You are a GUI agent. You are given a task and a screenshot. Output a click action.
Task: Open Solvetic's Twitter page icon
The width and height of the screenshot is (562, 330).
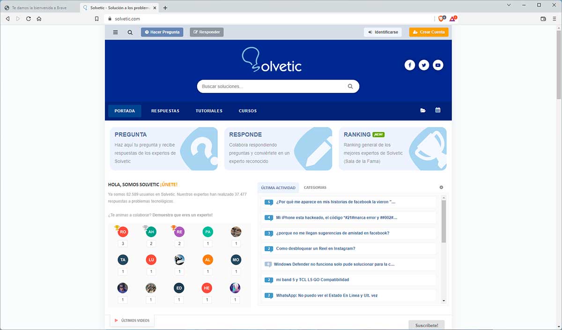click(424, 65)
